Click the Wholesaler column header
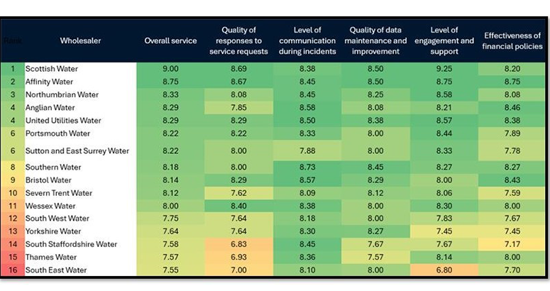 (80, 41)
